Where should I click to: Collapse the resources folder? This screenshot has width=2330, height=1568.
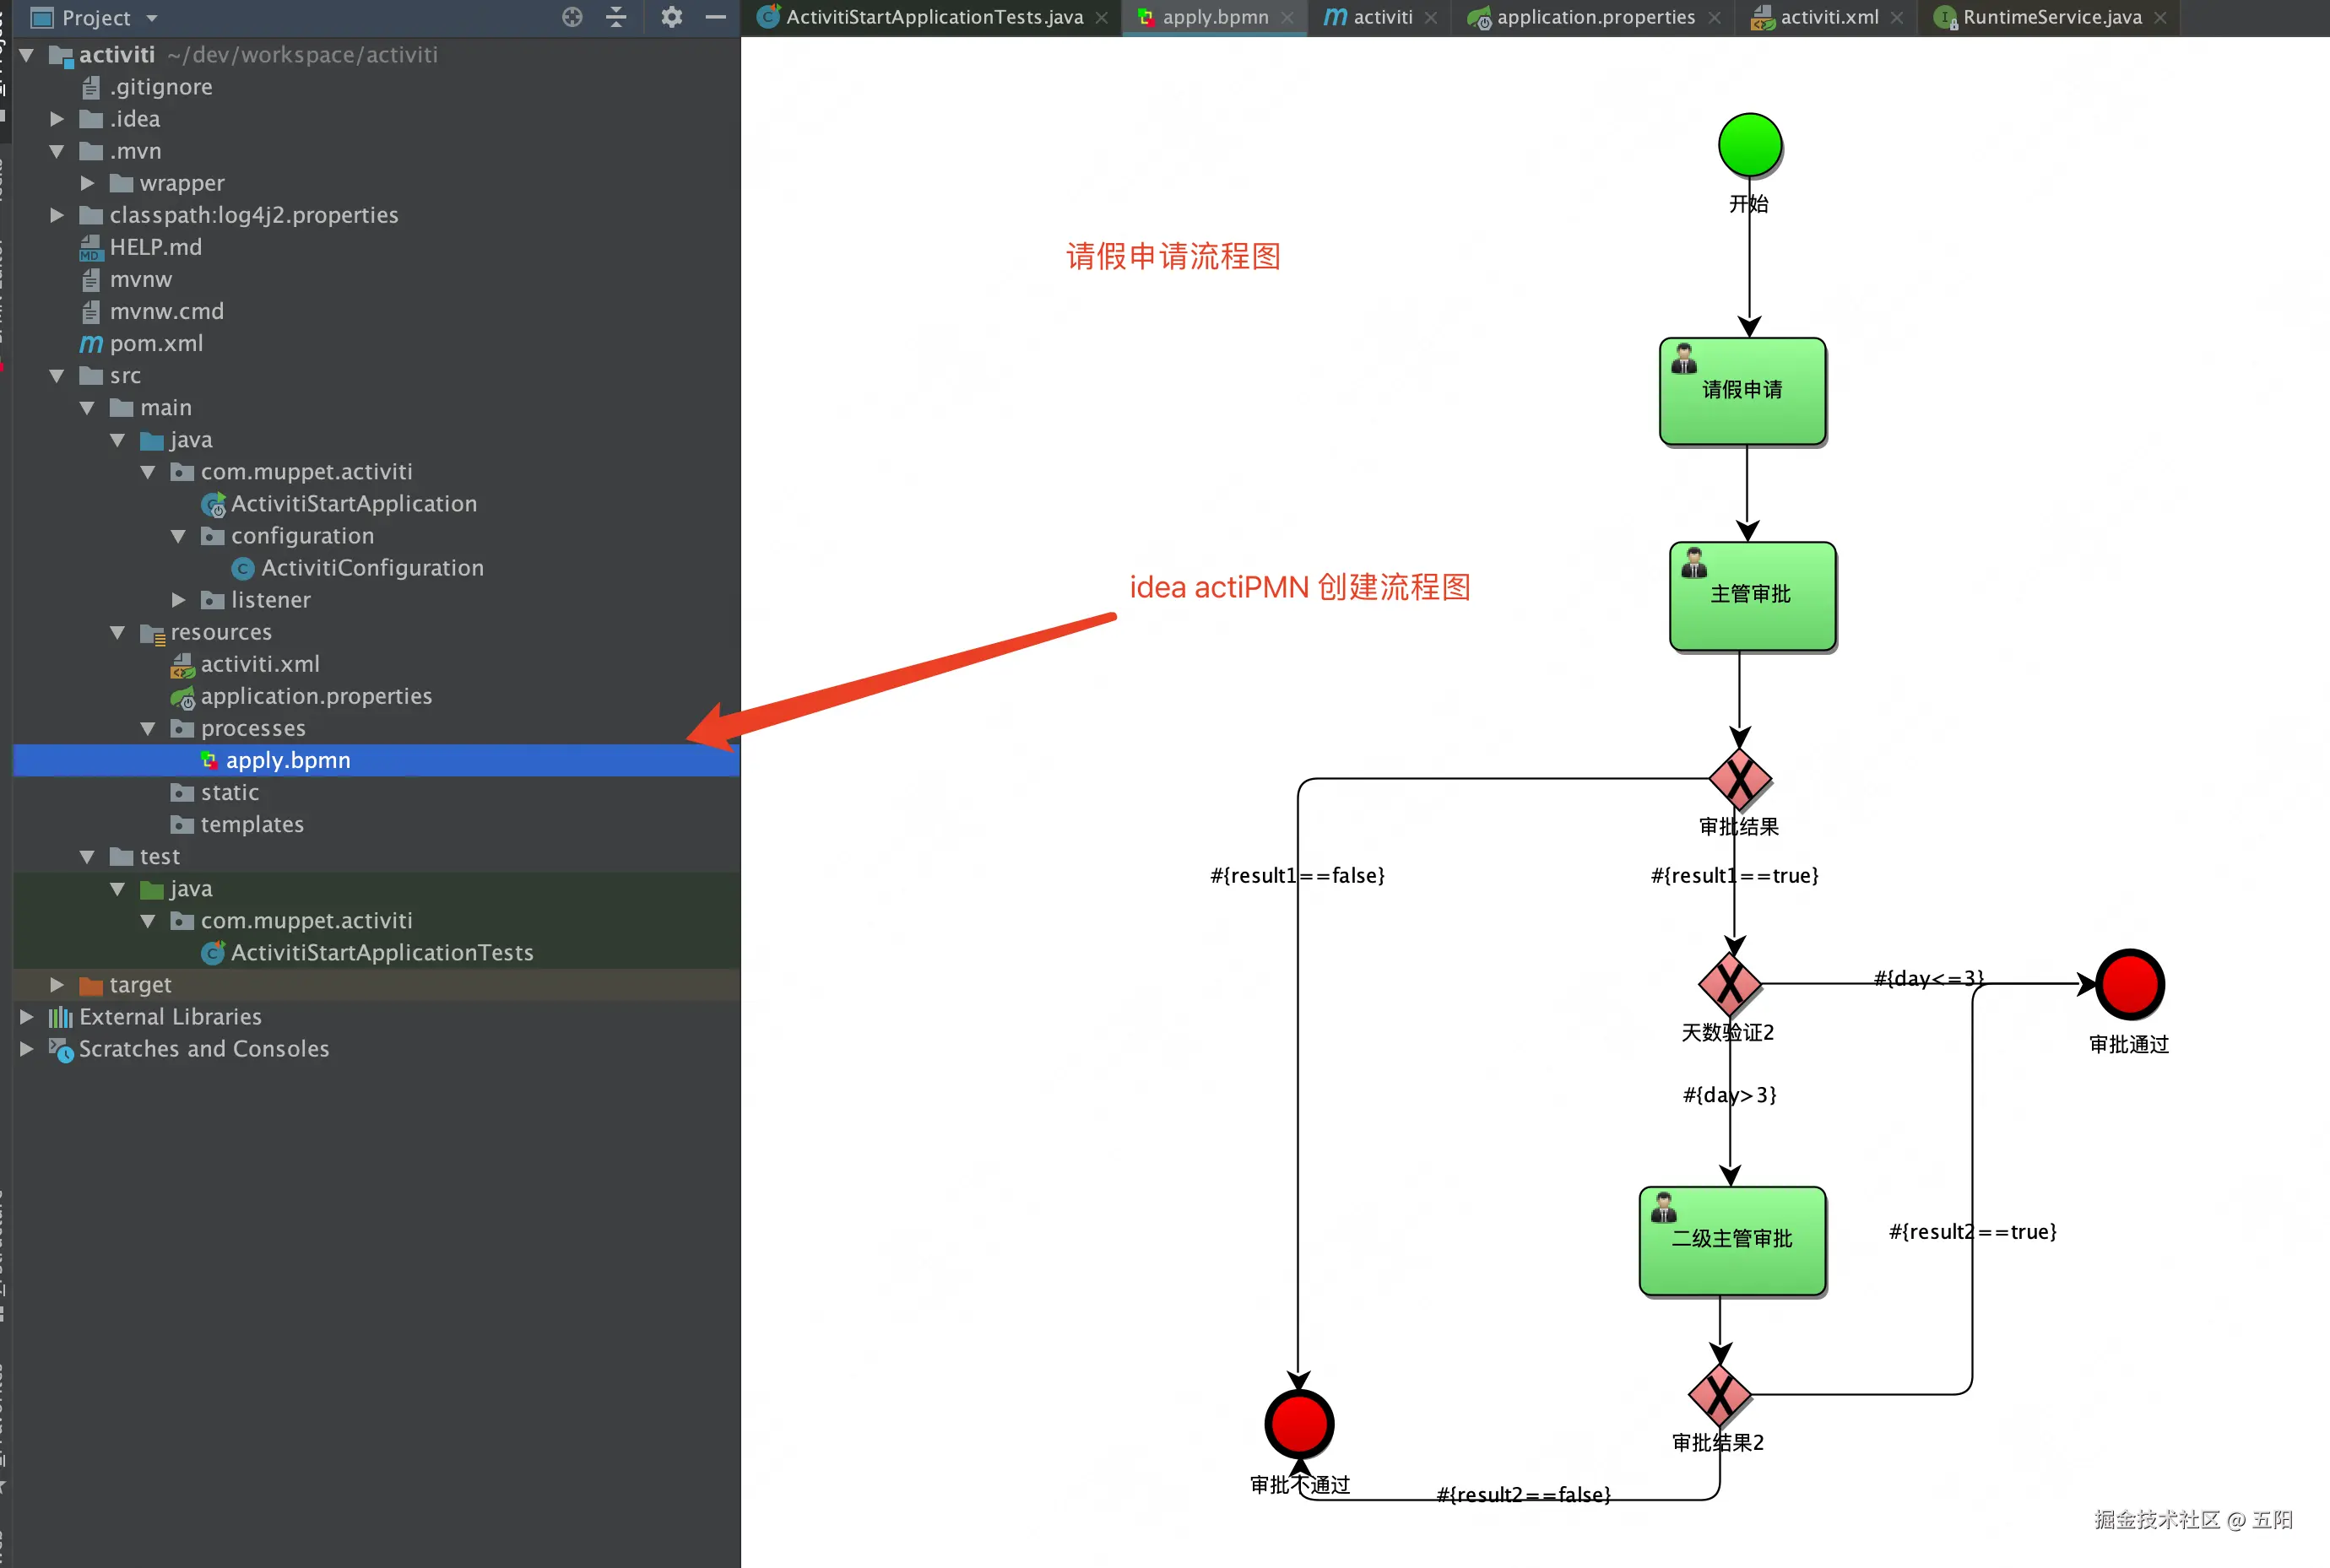(x=118, y=632)
